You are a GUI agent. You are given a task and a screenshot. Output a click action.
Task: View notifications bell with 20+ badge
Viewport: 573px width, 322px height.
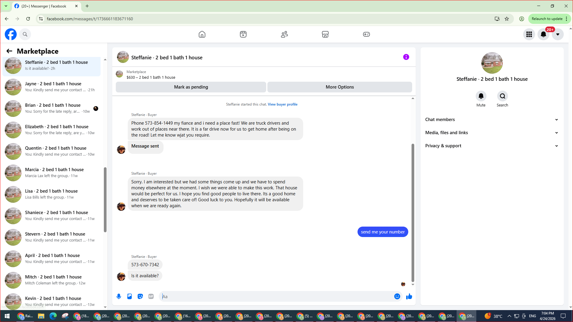click(543, 34)
